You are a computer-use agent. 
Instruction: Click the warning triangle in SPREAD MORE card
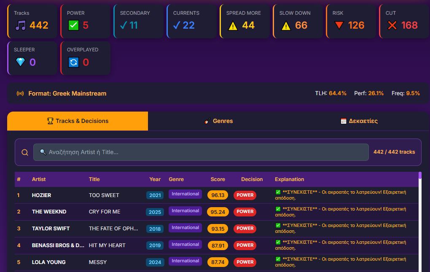click(x=233, y=26)
